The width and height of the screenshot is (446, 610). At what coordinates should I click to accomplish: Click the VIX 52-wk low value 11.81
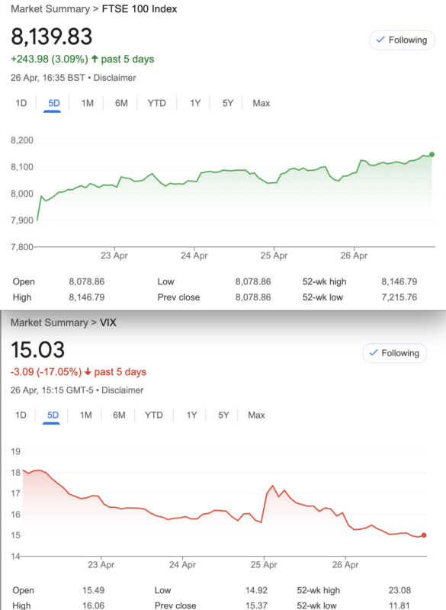[x=399, y=605]
